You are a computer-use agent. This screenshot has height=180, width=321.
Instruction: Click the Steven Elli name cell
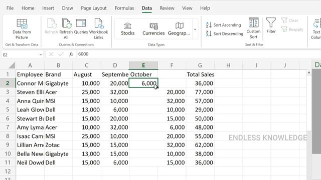pos(30,92)
